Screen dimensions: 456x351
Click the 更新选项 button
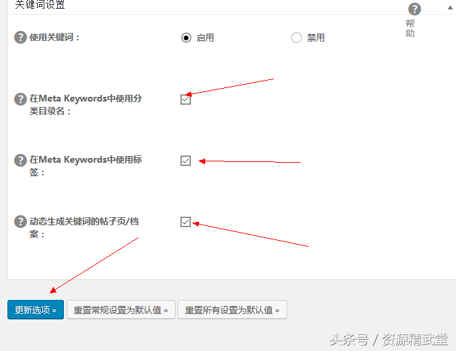[x=36, y=310]
